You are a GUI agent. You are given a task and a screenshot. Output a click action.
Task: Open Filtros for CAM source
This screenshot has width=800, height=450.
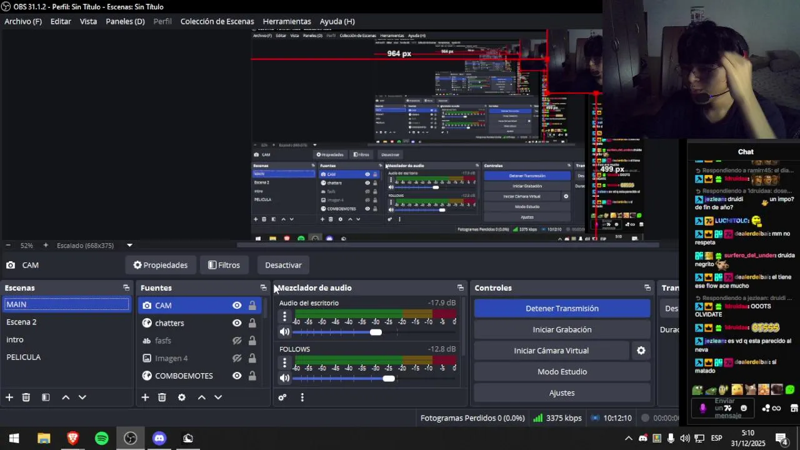point(224,265)
